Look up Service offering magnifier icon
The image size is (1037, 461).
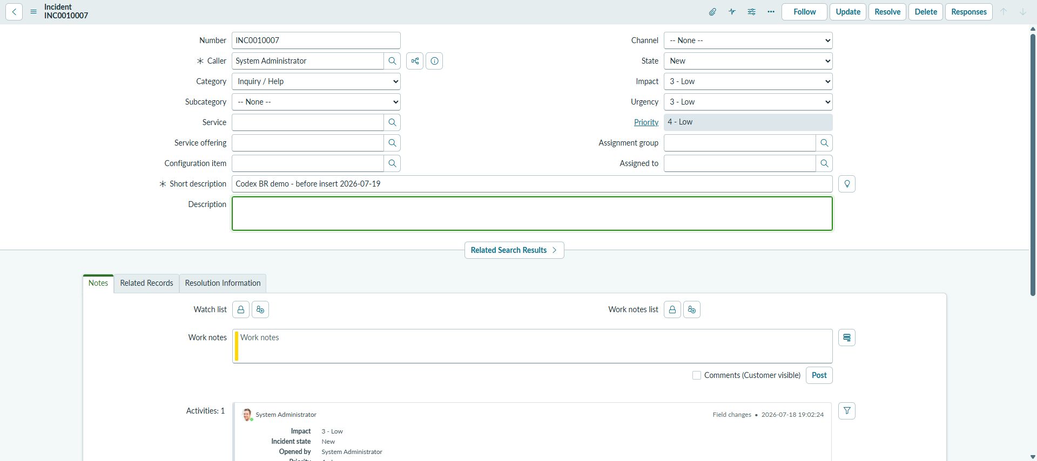click(x=392, y=143)
